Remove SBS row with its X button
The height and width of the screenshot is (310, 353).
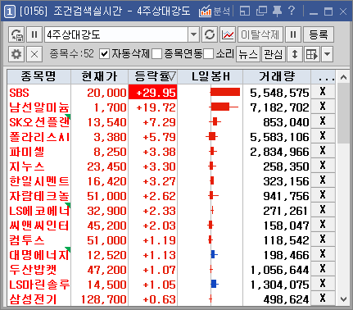point(323,92)
